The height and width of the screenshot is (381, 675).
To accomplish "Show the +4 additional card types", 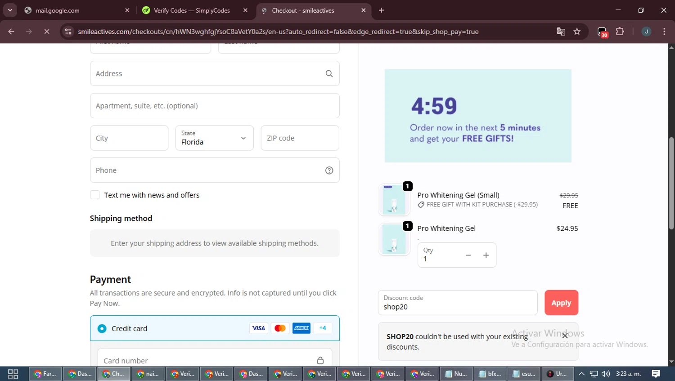I will click(x=323, y=328).
